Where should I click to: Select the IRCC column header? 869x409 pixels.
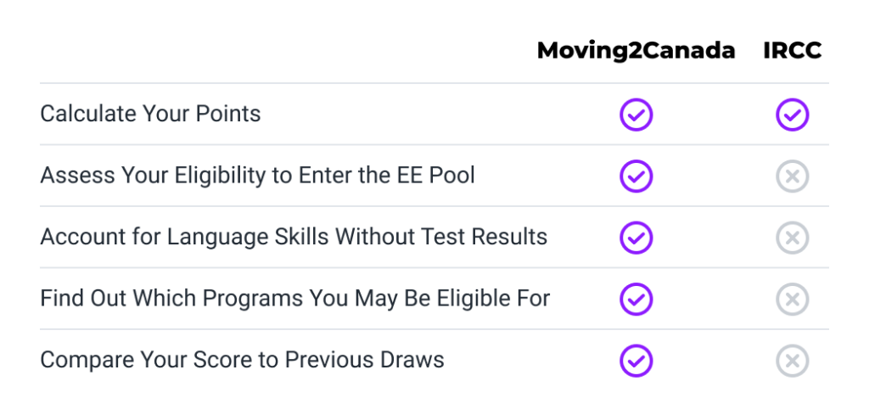792,51
